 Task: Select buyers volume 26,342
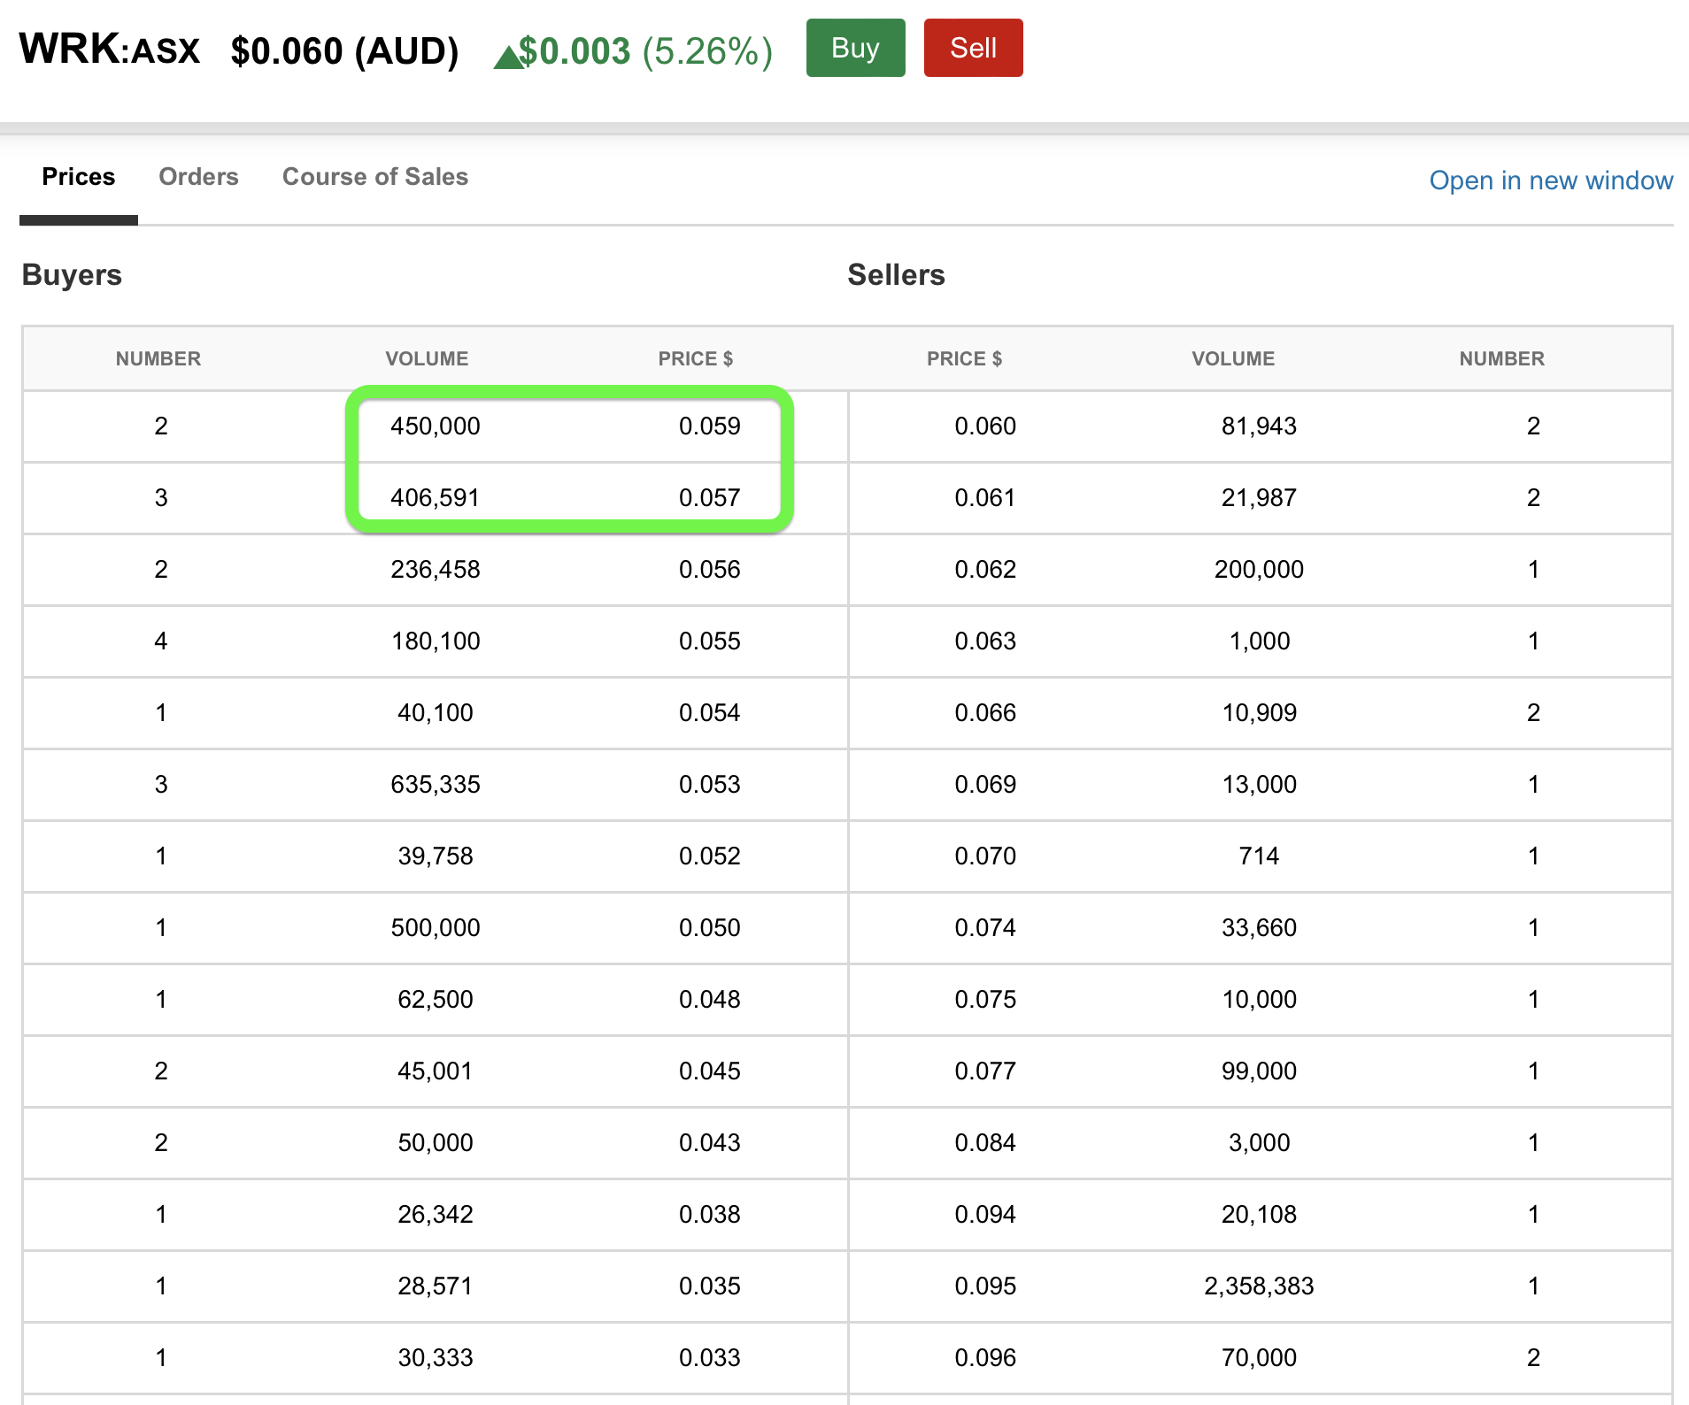pos(436,1215)
